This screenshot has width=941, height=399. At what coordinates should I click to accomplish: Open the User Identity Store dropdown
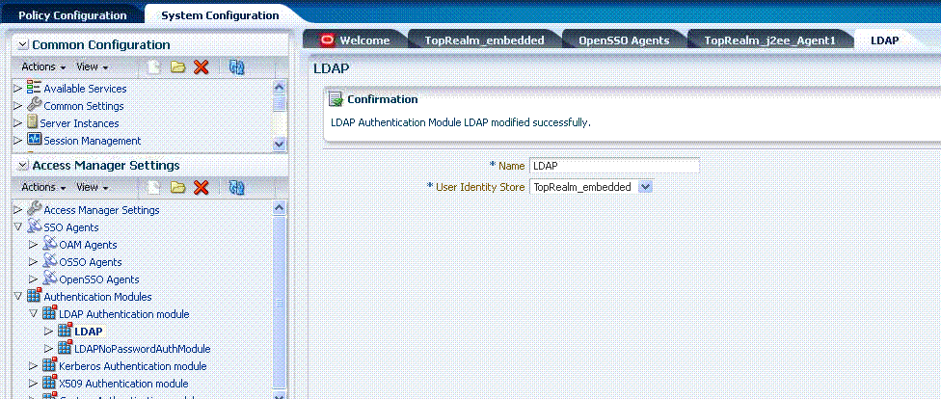tap(645, 187)
